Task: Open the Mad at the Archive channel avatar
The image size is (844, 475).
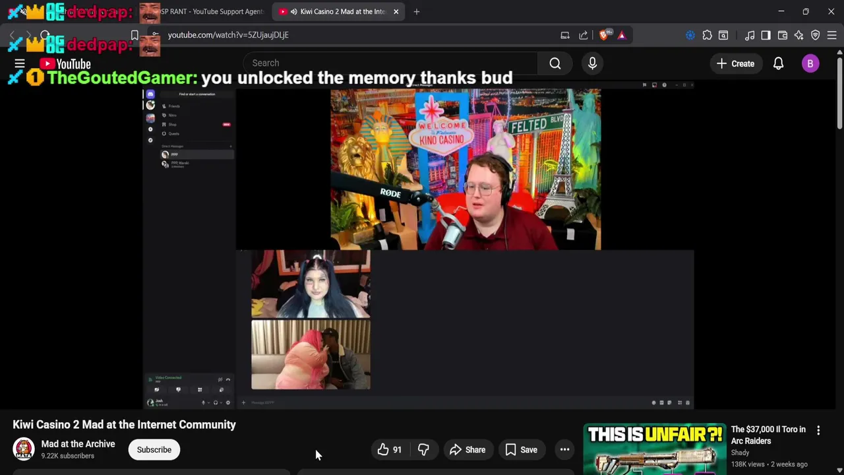Action: 24,449
